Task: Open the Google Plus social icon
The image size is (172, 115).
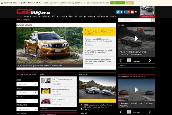Action: point(129,12)
